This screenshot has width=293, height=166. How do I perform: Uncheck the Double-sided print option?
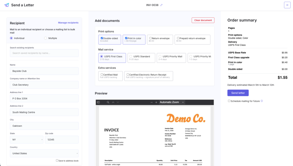[102, 38]
